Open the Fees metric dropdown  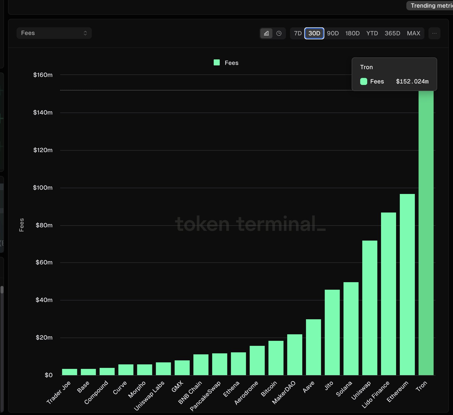click(x=54, y=33)
